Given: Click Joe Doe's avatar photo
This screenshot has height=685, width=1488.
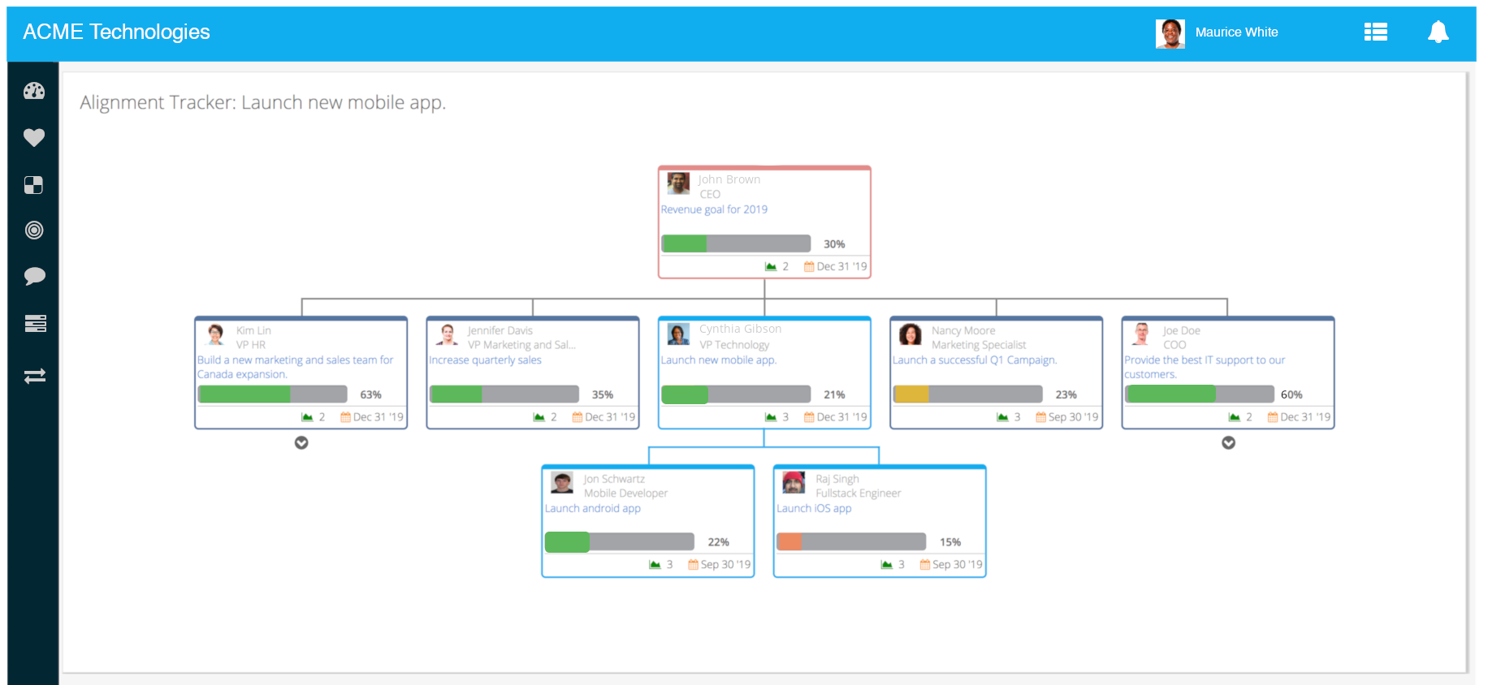Looking at the screenshot, I should click(x=1142, y=334).
